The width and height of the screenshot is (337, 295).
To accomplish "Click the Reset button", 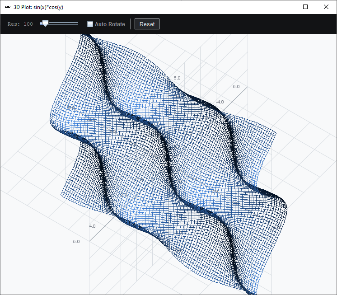I will click(147, 24).
